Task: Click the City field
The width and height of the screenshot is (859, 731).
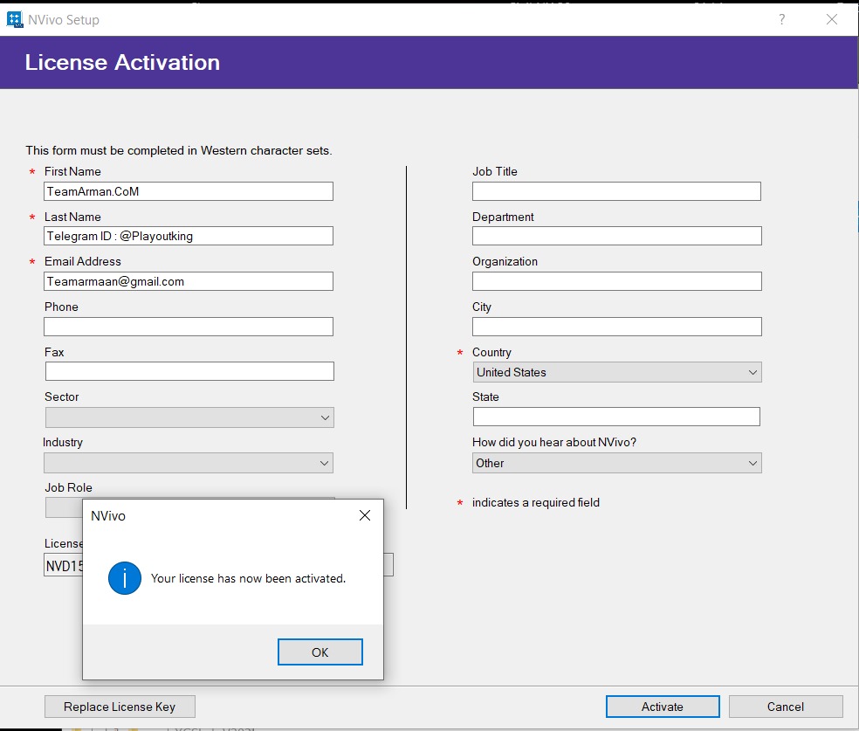Action: coord(617,327)
